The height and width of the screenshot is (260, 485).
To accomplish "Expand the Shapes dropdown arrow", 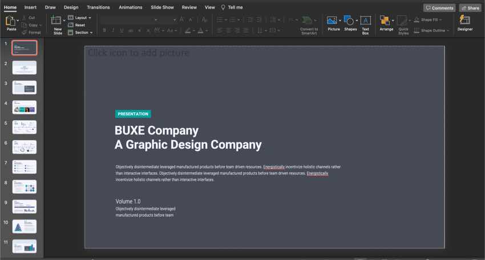I will [x=357, y=21].
